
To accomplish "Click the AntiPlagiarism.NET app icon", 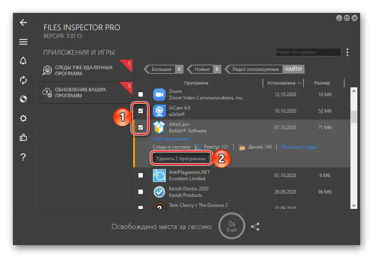I will pyautogui.click(x=159, y=175).
